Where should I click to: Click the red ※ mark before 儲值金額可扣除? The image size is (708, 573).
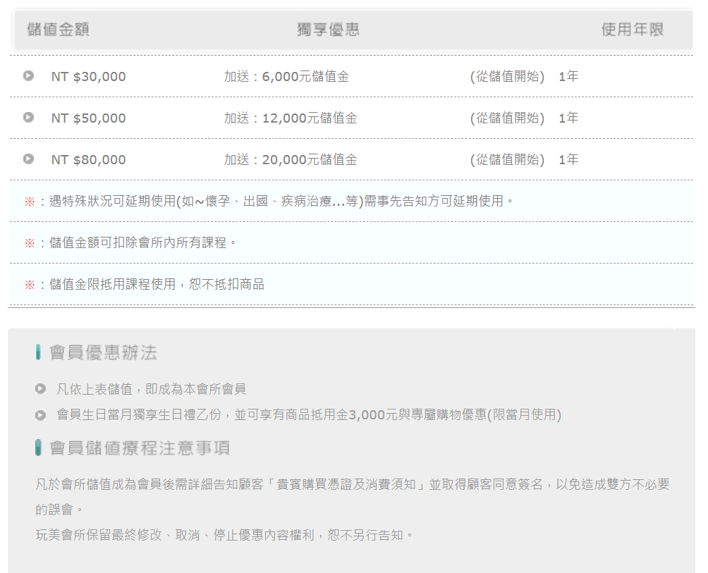tap(30, 243)
